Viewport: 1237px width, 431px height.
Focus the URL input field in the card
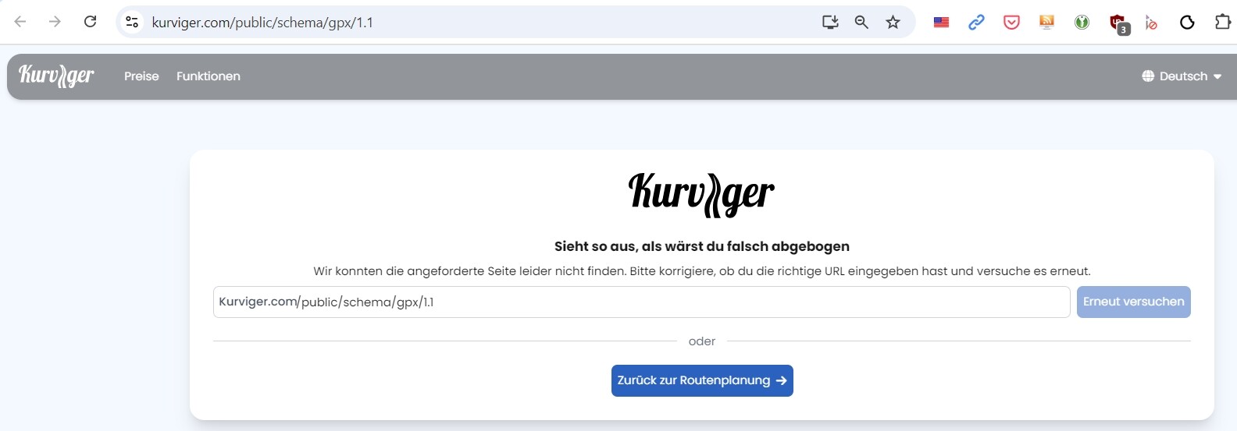pyautogui.click(x=641, y=302)
